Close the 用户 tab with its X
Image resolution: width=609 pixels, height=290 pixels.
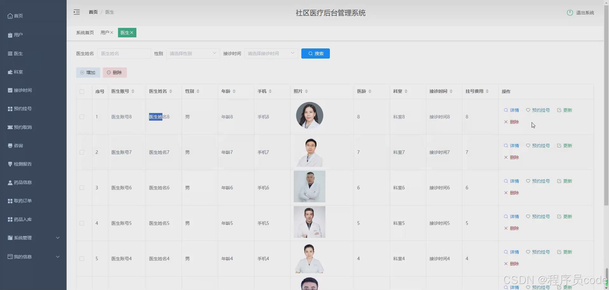[x=112, y=33]
